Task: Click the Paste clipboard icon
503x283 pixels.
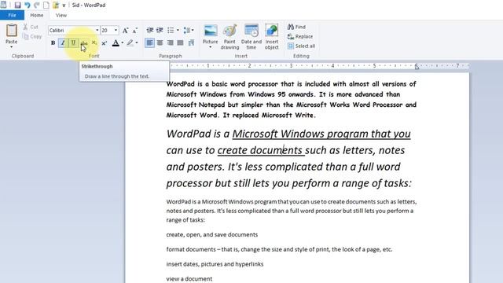Action: point(12,31)
